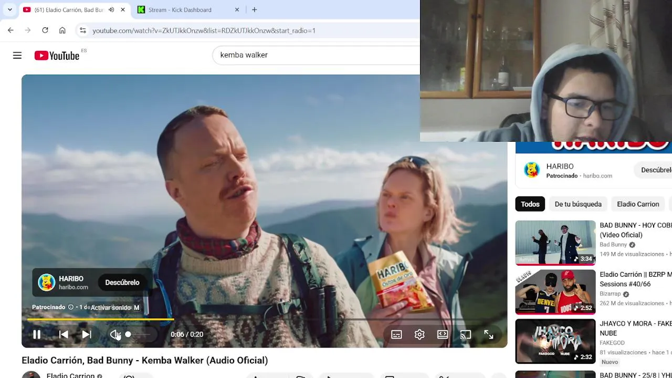672x378 pixels.
Task: Open the JHAYCO Y MORA FAKEGOD thumbnail
Action: [555, 341]
